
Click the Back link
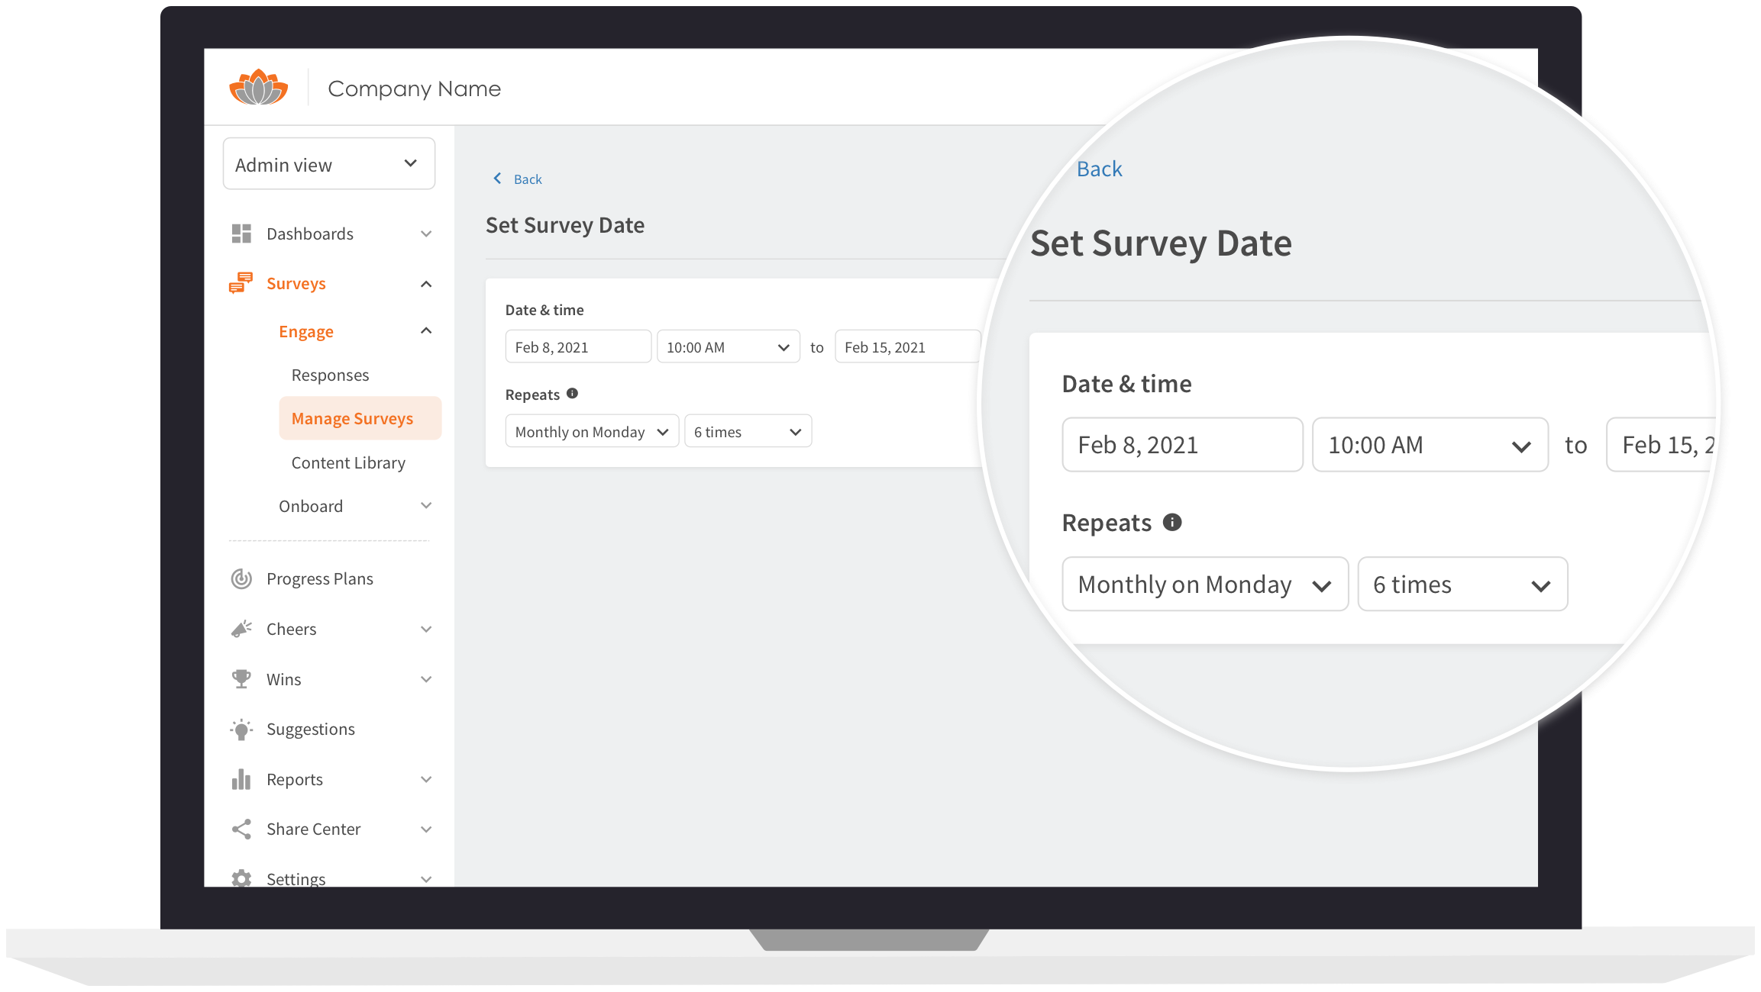coord(526,179)
